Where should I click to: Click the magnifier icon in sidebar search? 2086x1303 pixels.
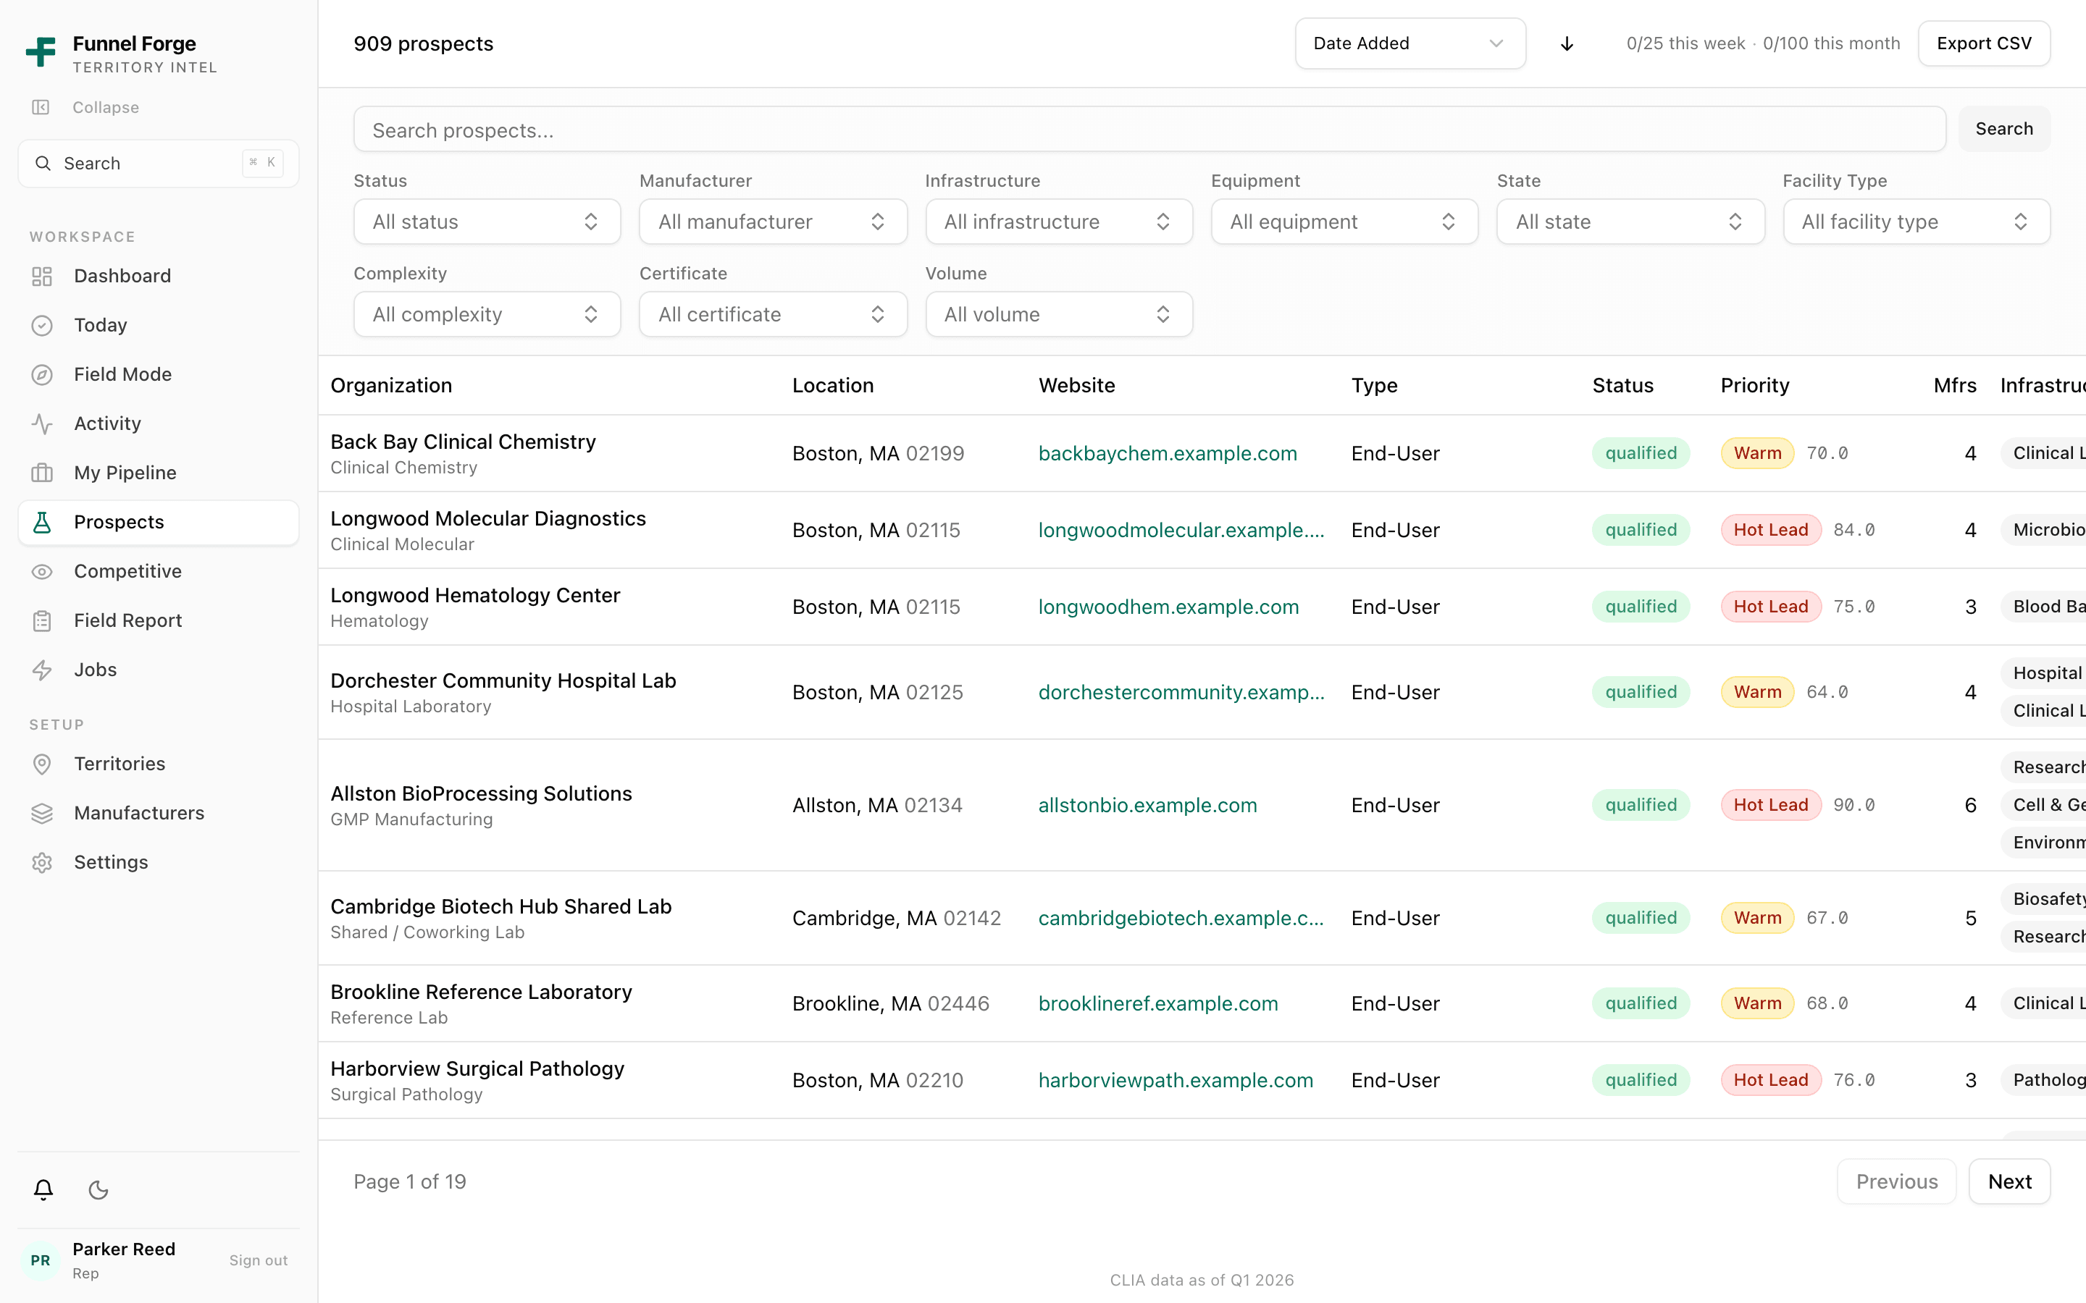pyautogui.click(x=42, y=163)
